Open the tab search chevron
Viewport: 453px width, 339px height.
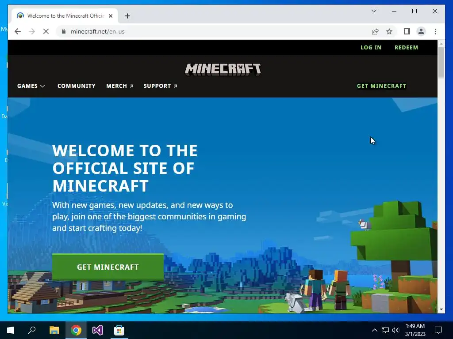coord(374,11)
